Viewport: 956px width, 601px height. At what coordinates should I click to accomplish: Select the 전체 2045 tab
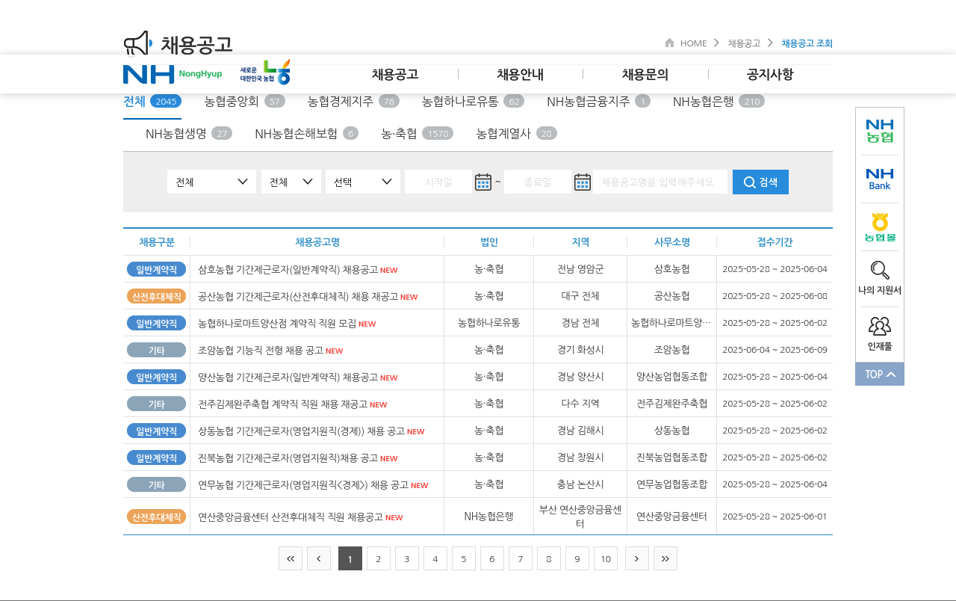point(152,101)
